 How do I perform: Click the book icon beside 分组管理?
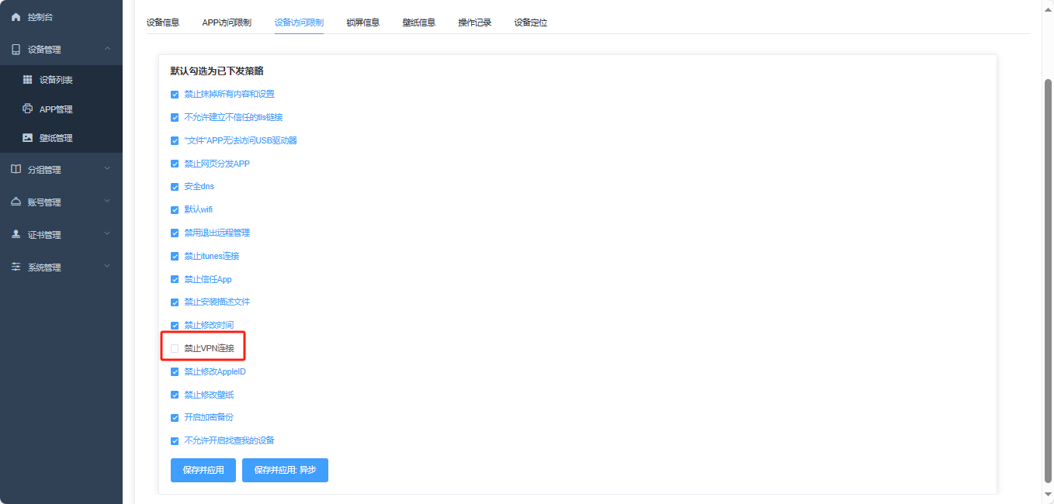tap(16, 169)
